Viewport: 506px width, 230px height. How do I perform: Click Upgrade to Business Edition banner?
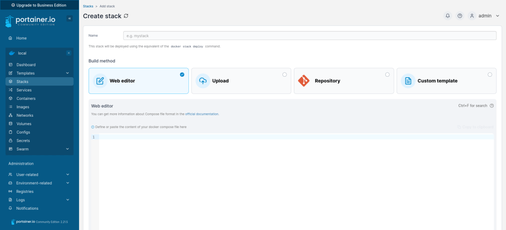39,4
